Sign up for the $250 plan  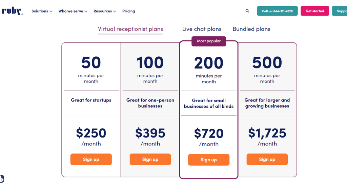(x=91, y=160)
